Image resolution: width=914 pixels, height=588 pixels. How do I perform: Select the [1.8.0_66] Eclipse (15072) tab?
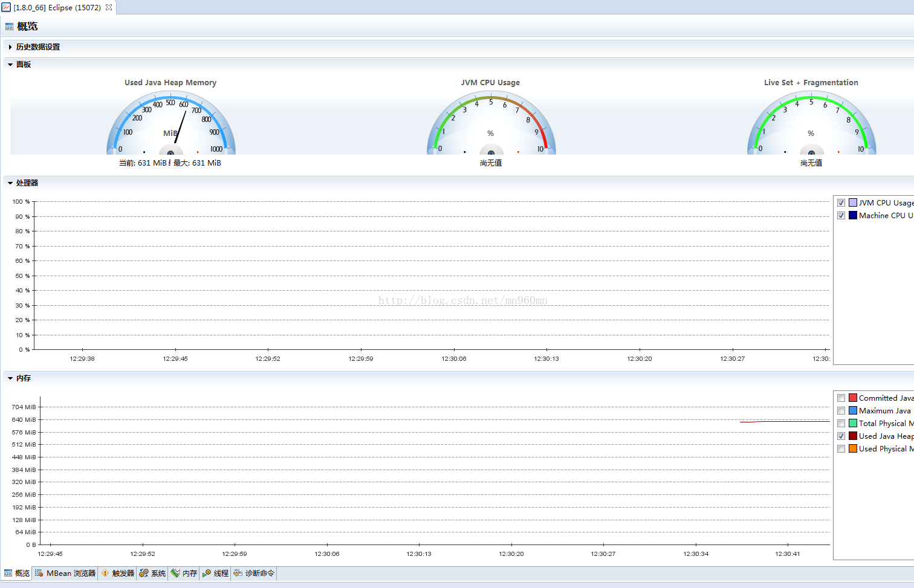(58, 7)
